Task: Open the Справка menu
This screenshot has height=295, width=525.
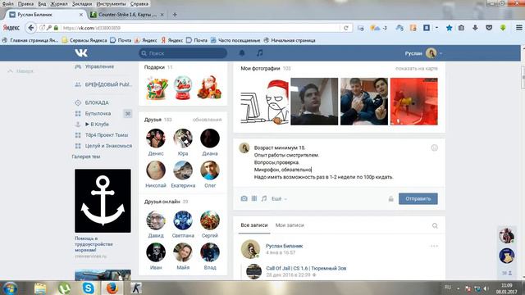Action: [x=139, y=4]
